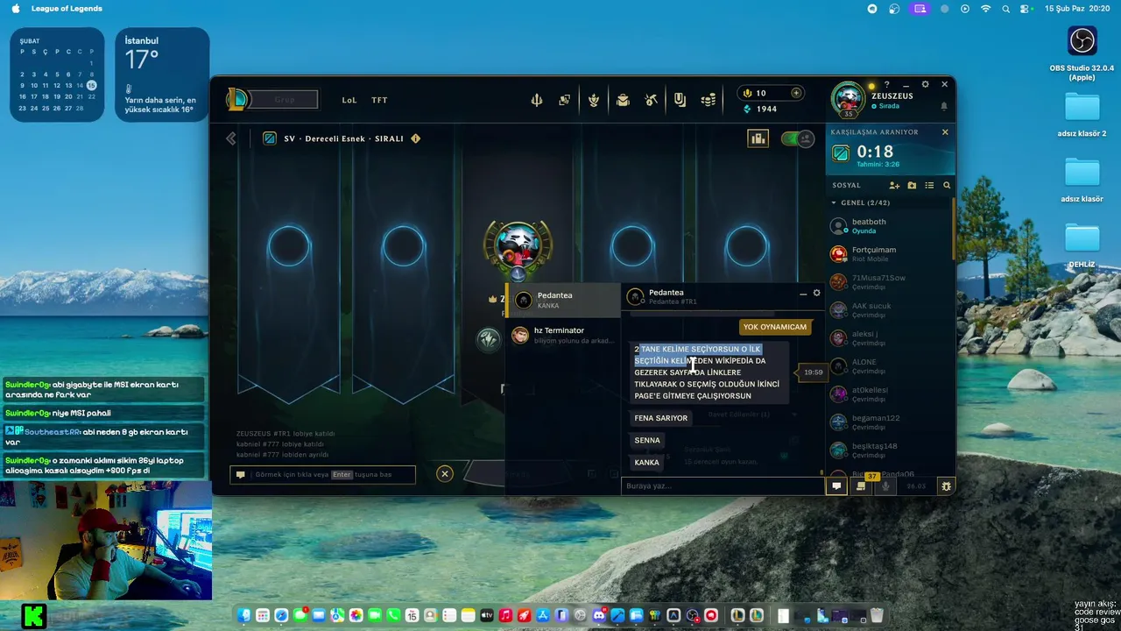Select friend begaman122 in list
The height and width of the screenshot is (631, 1121).
pyautogui.click(x=888, y=422)
